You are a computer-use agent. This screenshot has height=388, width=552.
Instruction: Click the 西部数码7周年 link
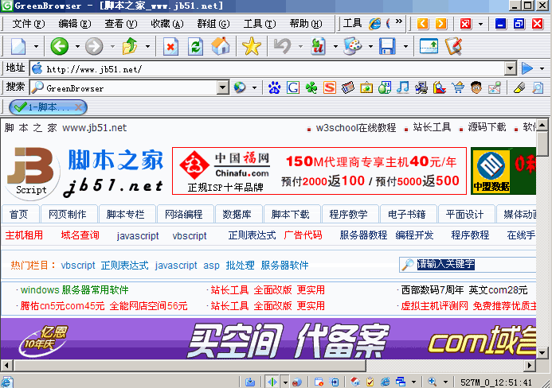(433, 290)
